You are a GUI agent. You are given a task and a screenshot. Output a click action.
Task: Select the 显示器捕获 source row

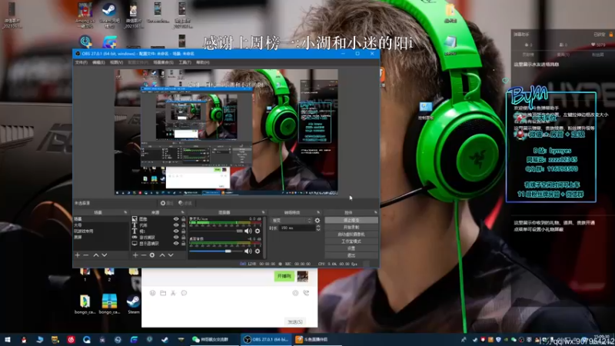point(159,244)
